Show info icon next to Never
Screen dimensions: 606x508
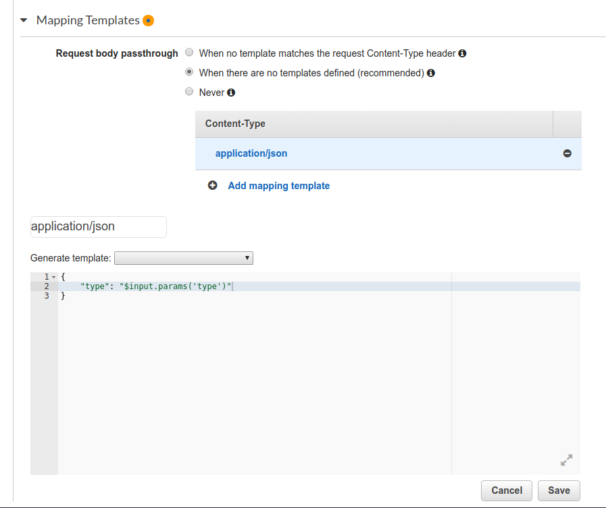pyautogui.click(x=231, y=93)
